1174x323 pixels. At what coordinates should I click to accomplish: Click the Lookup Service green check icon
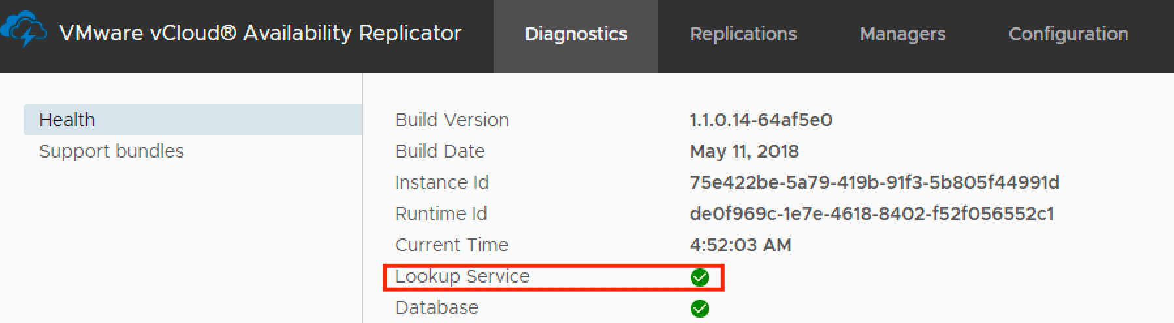(699, 277)
